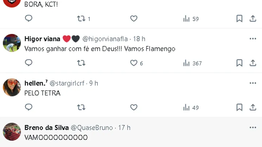The width and height of the screenshot is (262, 147).
Task: Share hellen's PELO TETRA tweet
Action: point(253,107)
